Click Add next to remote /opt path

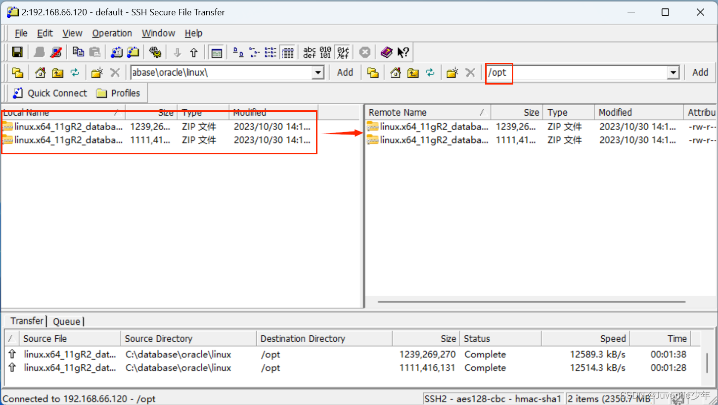700,73
